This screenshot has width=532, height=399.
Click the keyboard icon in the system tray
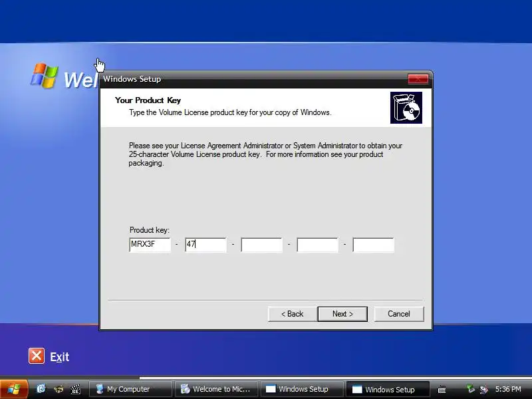[442, 390]
